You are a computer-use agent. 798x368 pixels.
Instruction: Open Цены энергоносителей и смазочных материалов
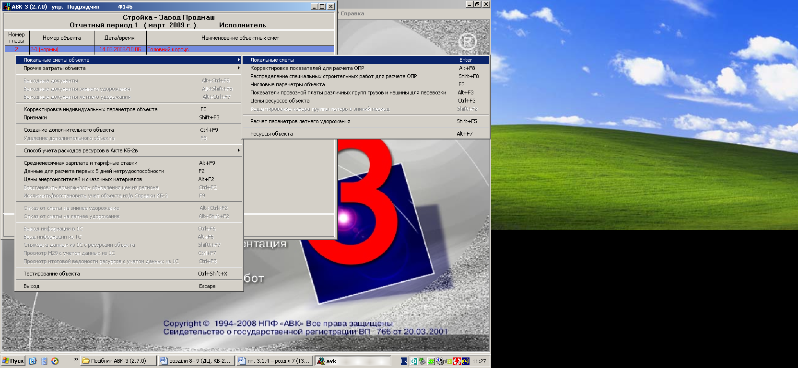point(129,179)
